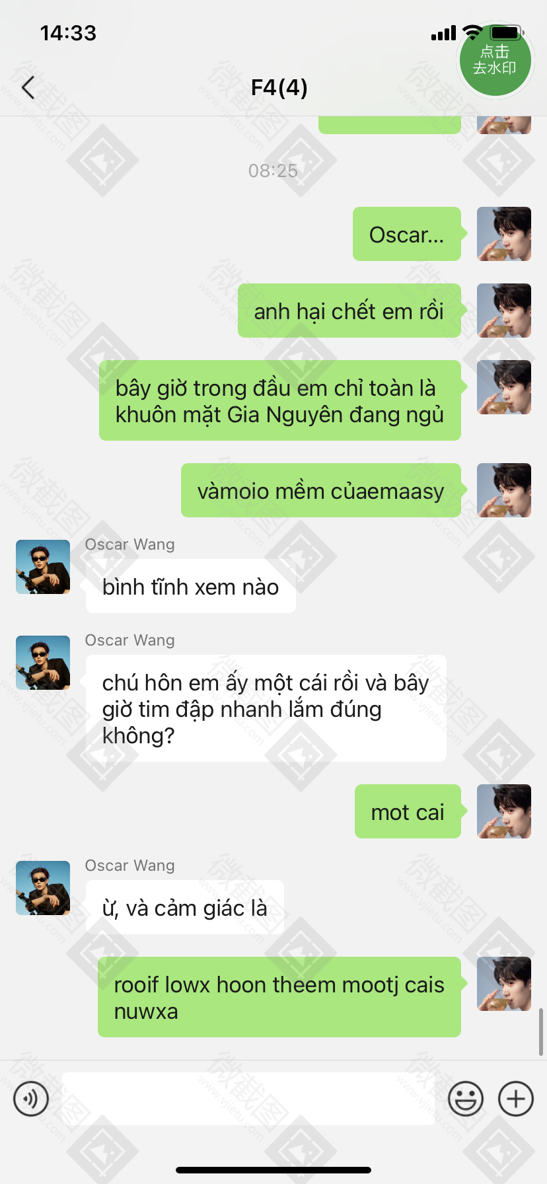The width and height of the screenshot is (547, 1184).
Task: Select the 'anh hại chết em rồi' bubble
Action: (x=349, y=311)
